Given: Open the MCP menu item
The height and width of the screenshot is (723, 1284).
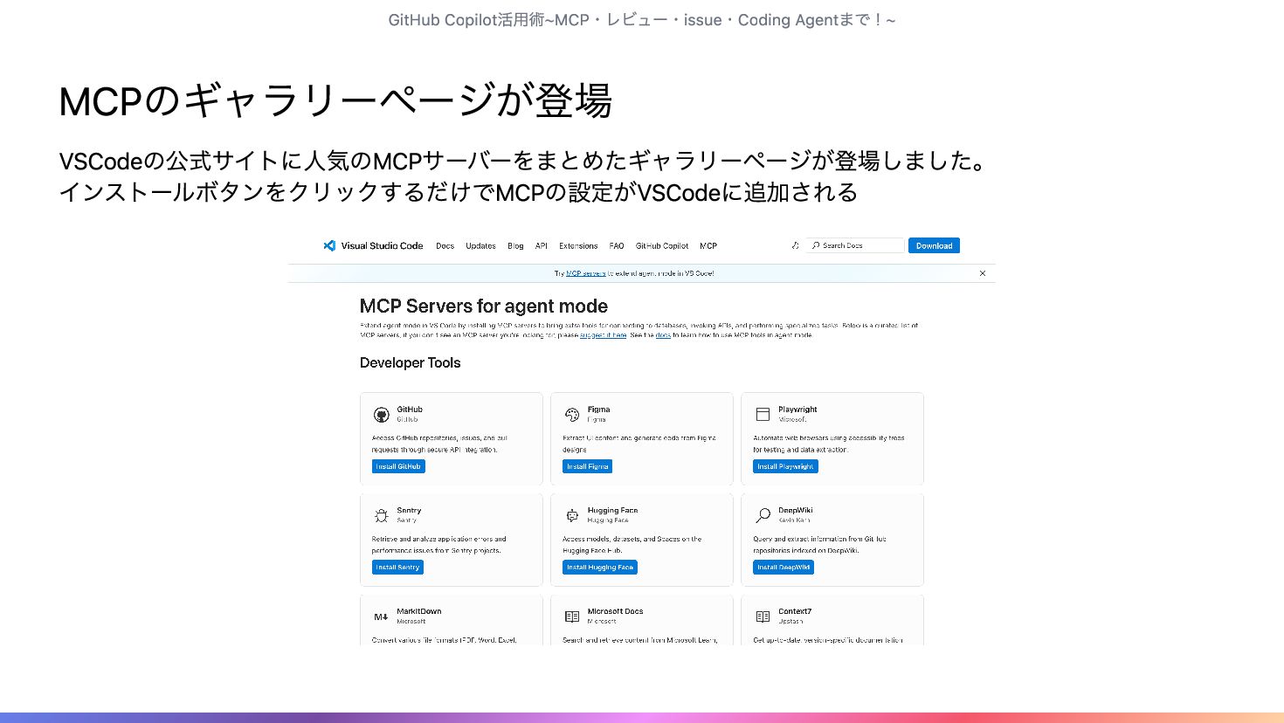Looking at the screenshot, I should (x=708, y=246).
